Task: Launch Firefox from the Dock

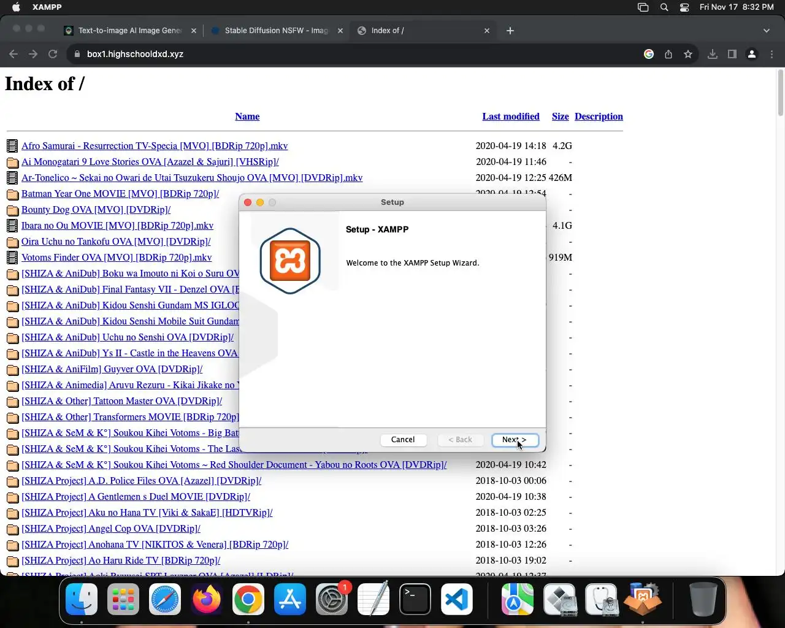Action: [x=207, y=599]
